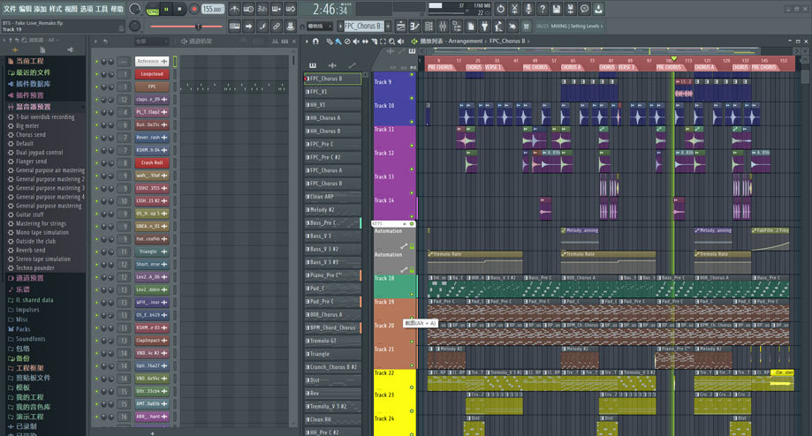Expand the Packs browser folder
The width and height of the screenshot is (812, 436).
point(23,329)
